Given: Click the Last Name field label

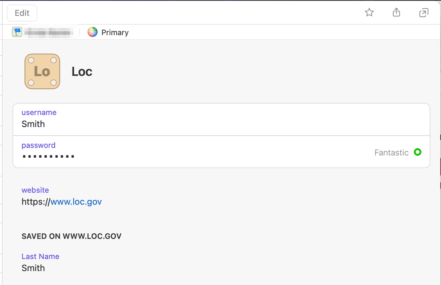Looking at the screenshot, I should tap(40, 256).
